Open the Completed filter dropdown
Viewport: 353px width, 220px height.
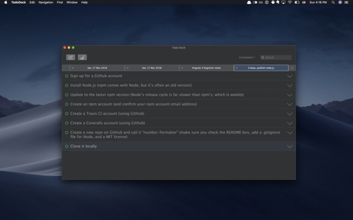tap(247, 57)
